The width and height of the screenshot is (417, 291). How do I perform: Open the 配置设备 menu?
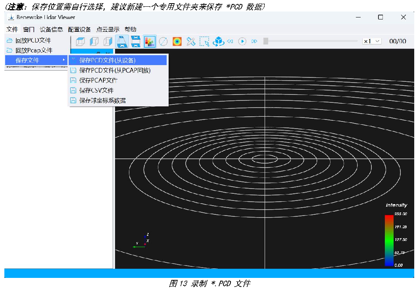[79, 29]
